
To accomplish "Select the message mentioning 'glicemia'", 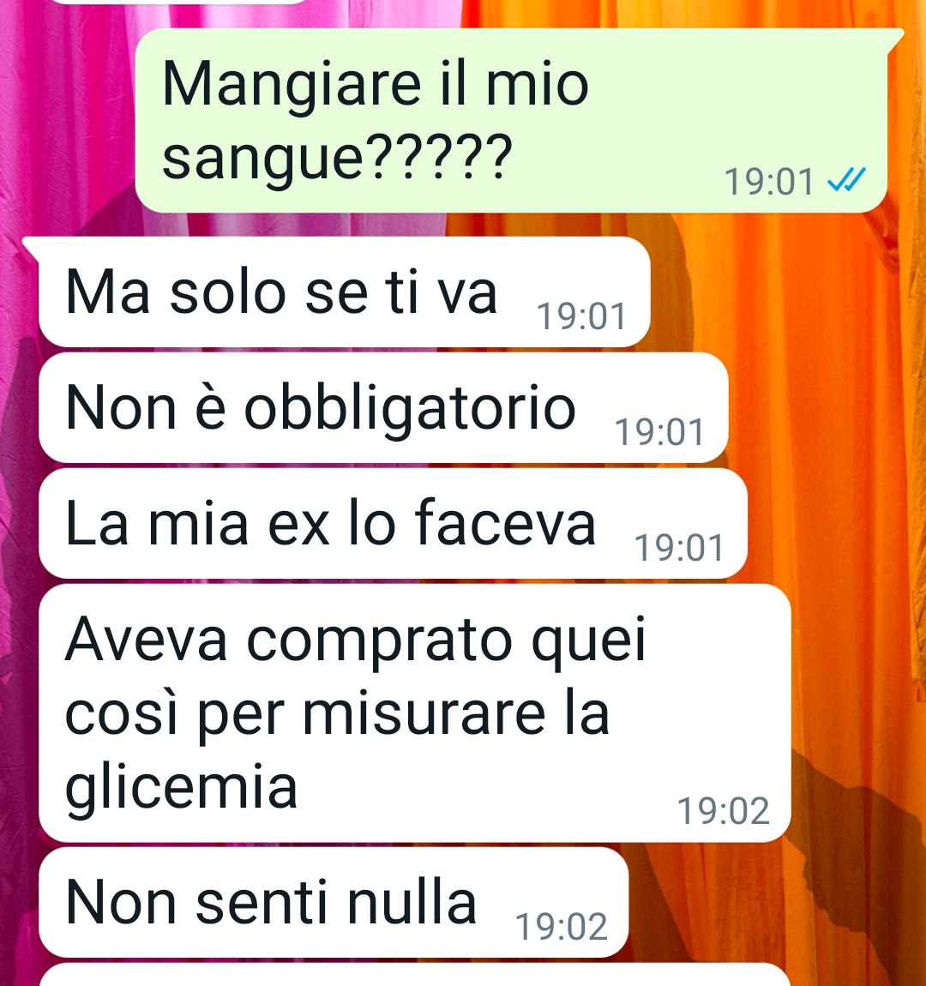I will click(414, 712).
